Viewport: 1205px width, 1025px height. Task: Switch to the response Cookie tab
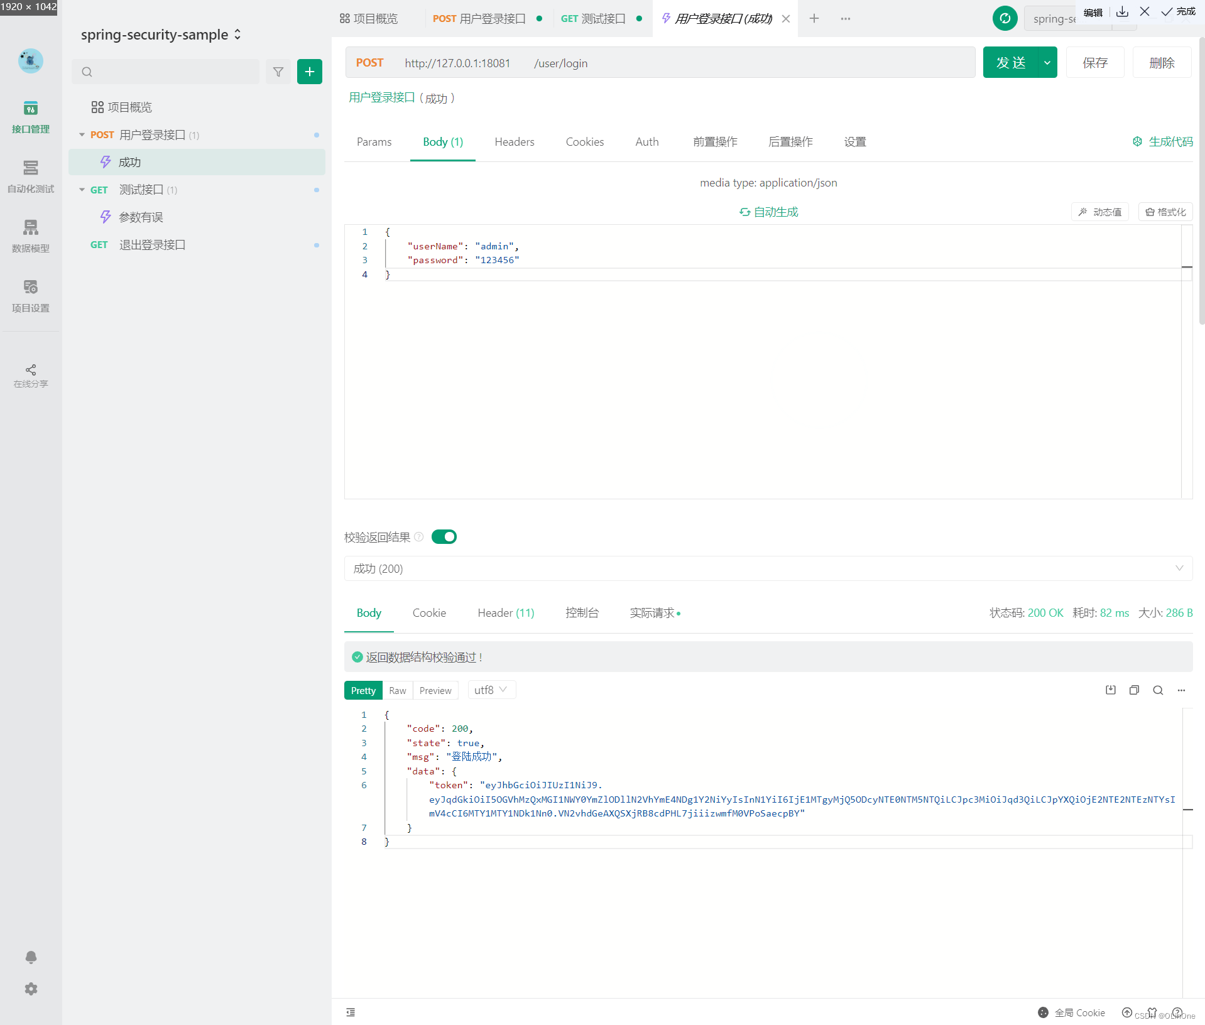point(429,613)
